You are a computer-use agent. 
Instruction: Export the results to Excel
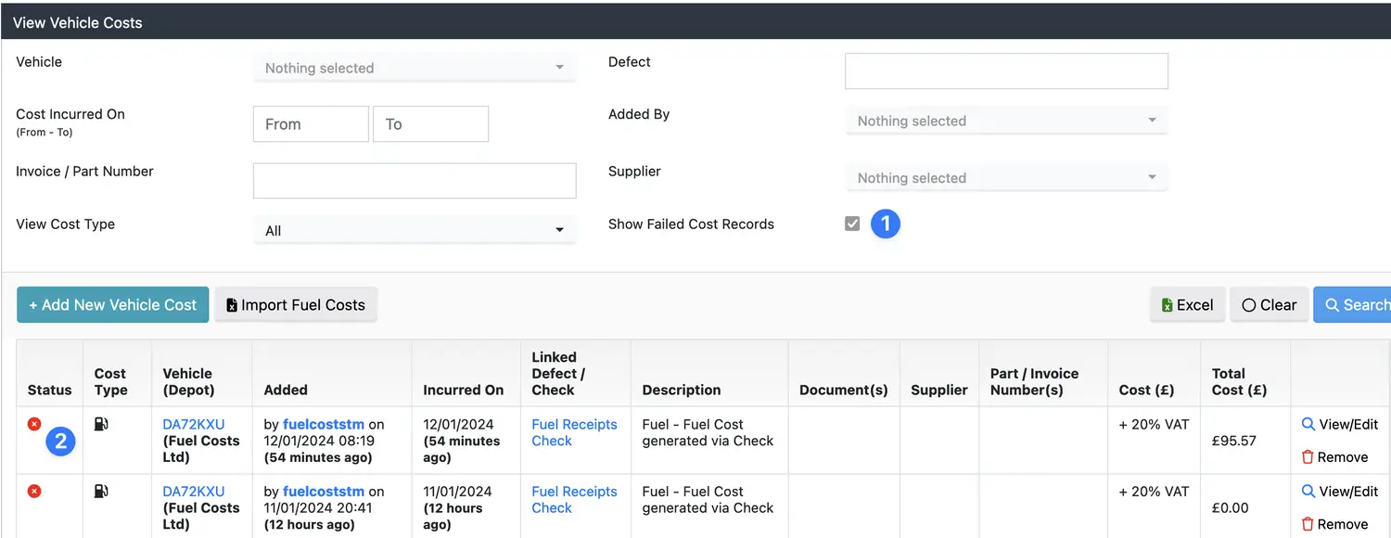(1187, 304)
